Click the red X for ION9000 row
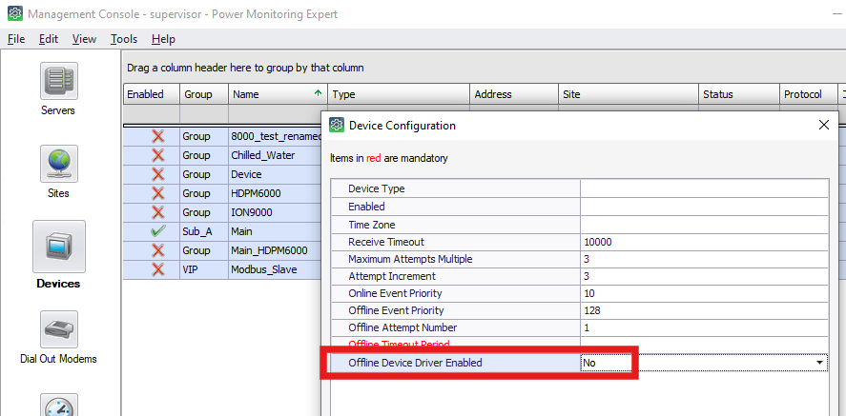846x416 pixels. point(158,212)
